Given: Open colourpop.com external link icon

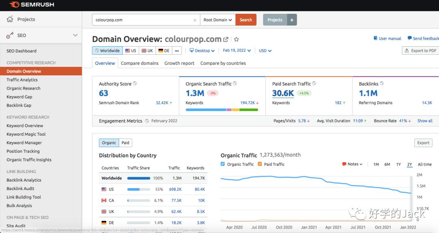Looking at the screenshot, I should pyautogui.click(x=226, y=39).
